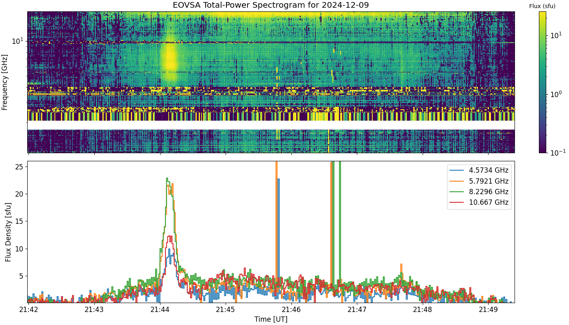Click the white data gap band in spectrogram
The height and width of the screenshot is (325, 569).
[271, 125]
